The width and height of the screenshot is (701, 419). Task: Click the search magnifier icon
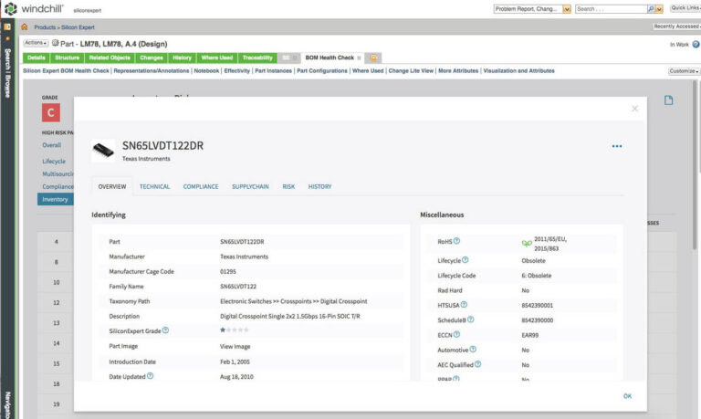651,9
